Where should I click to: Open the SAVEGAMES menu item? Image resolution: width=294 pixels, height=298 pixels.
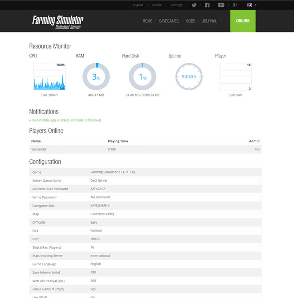click(x=169, y=21)
